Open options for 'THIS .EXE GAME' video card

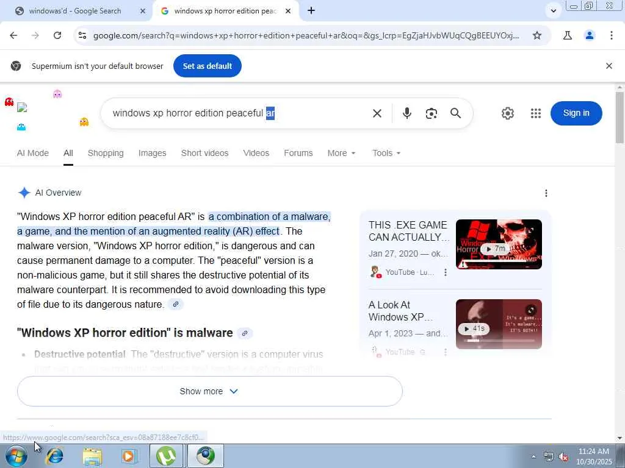445,272
